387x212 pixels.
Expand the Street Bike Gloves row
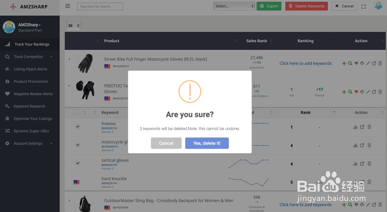pyautogui.click(x=69, y=59)
